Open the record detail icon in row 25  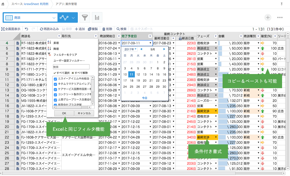pyautogui.click(x=18, y=153)
